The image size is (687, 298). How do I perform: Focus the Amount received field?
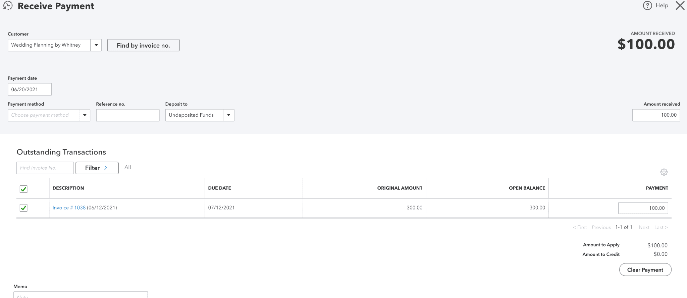656,115
